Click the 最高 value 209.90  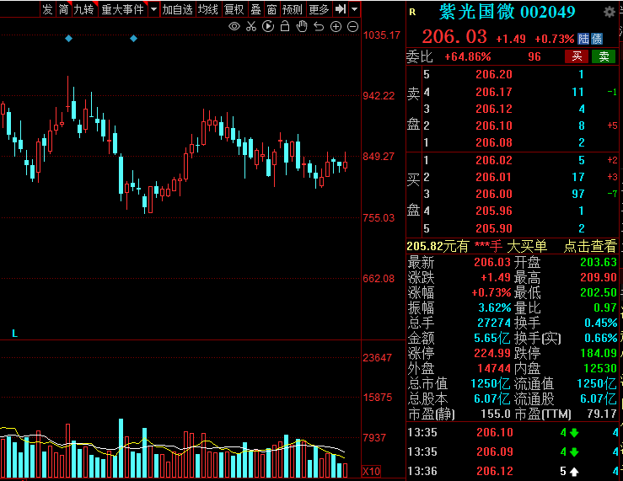(x=599, y=277)
